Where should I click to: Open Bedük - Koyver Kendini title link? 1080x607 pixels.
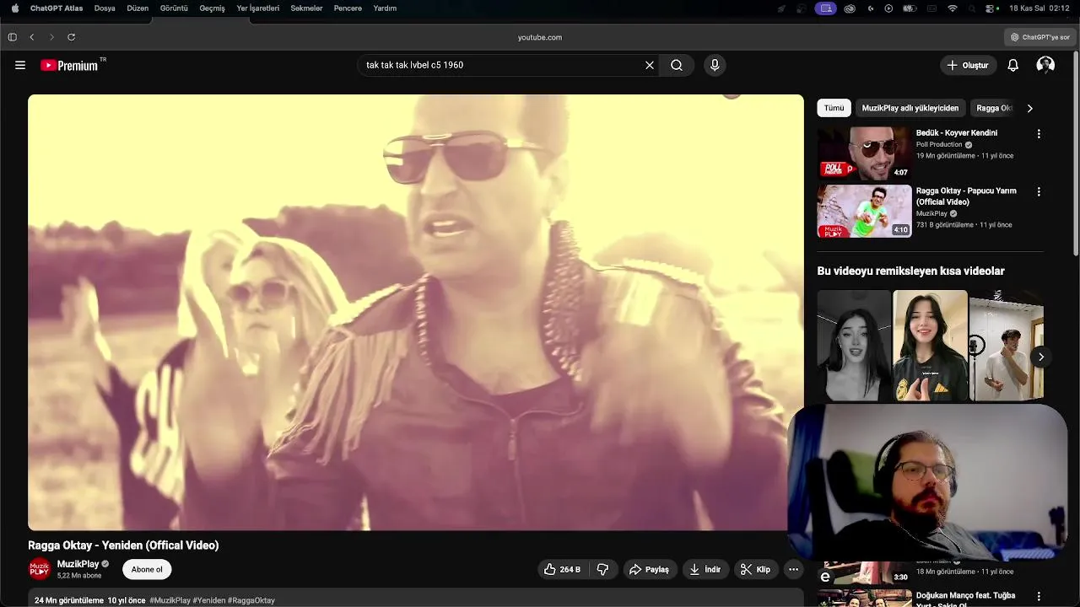[x=956, y=132]
